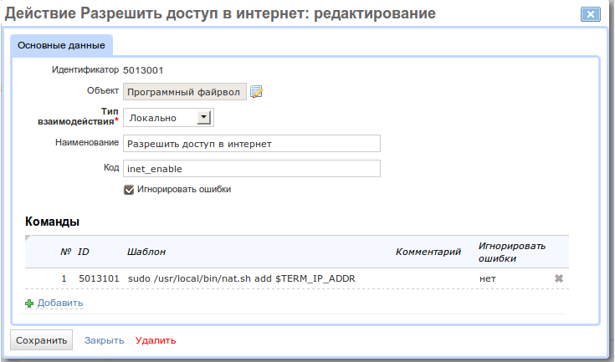The height and width of the screenshot is (362, 615).
Task: Focus the Код field with inet_enable
Action: coord(252,169)
